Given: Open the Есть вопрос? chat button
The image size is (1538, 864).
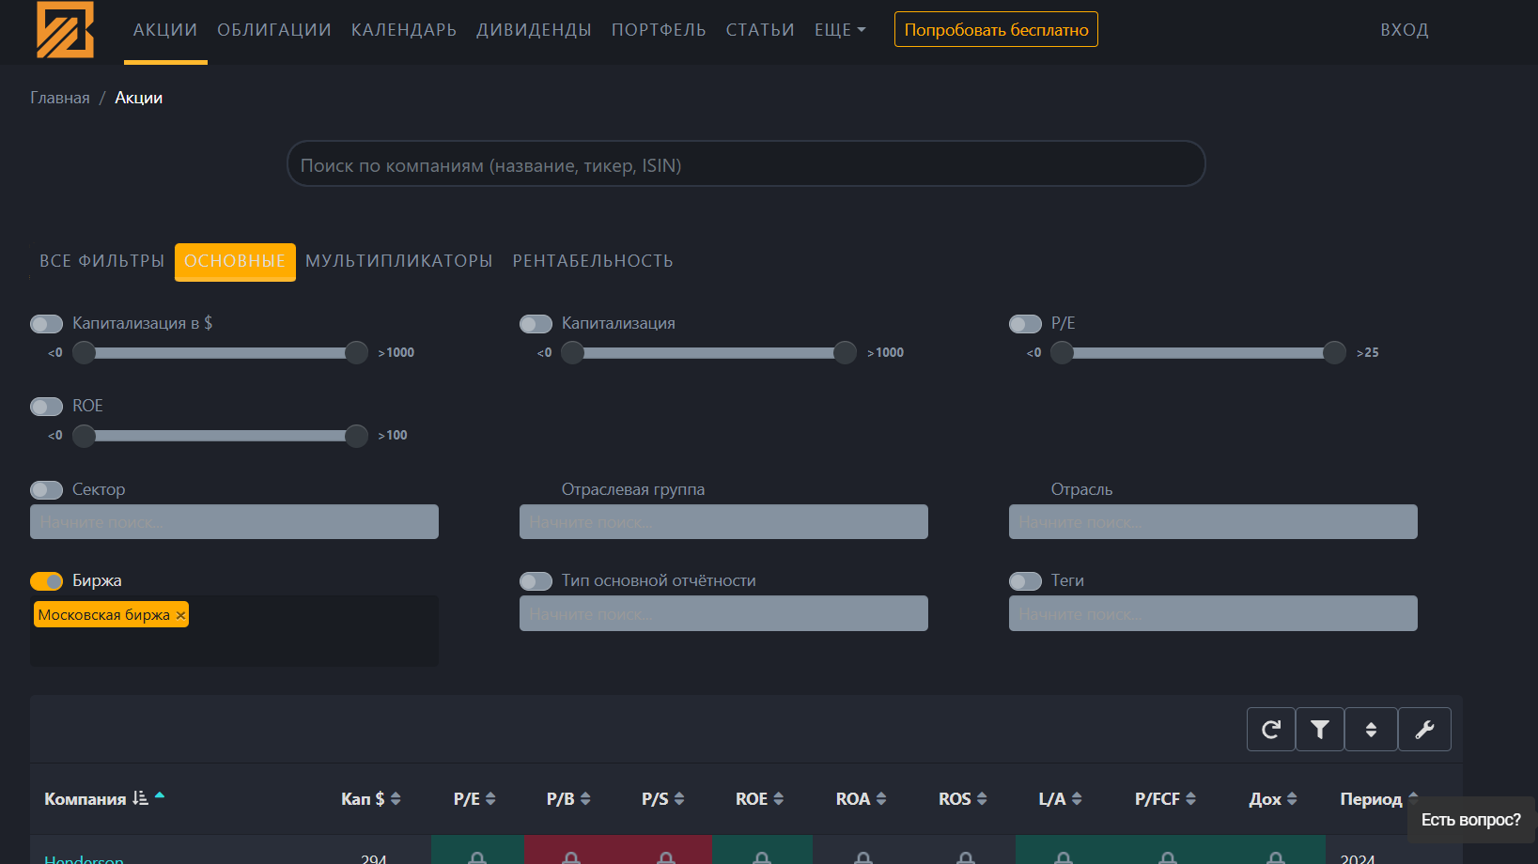Looking at the screenshot, I should [1470, 820].
